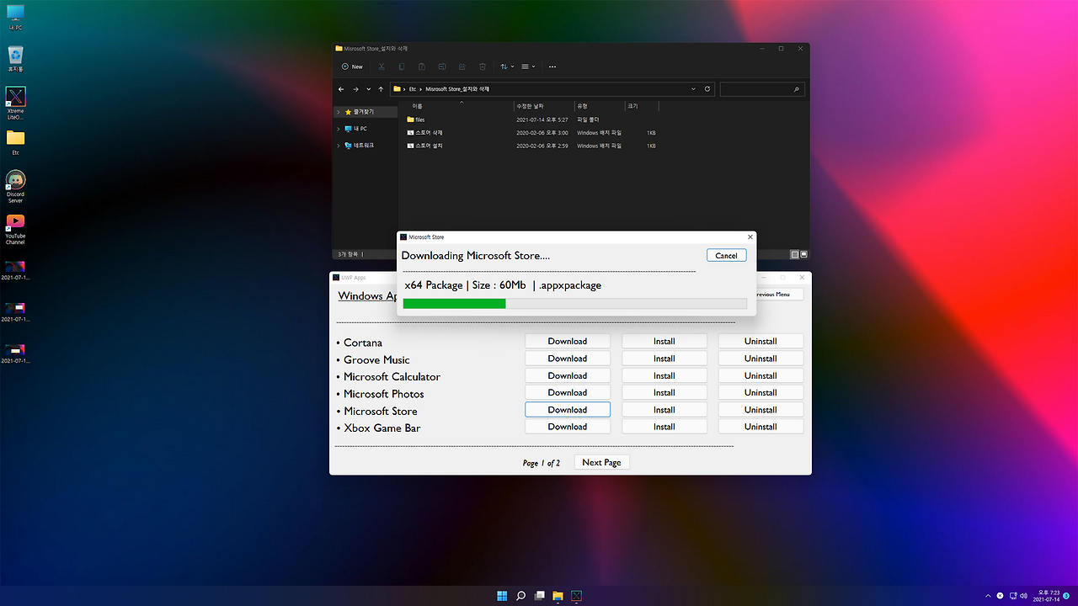Select the Etc folder on the desktop
The height and width of the screenshot is (606, 1078).
coord(15,141)
